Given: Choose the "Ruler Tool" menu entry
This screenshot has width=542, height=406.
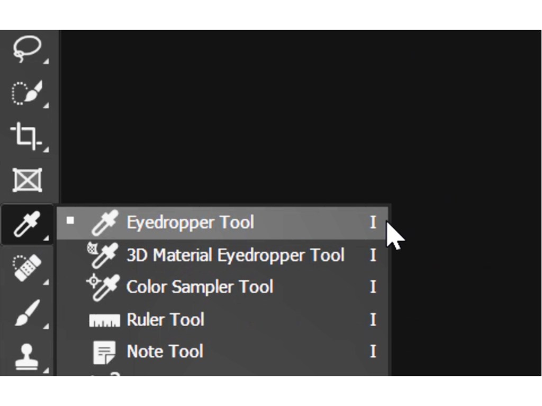Looking at the screenshot, I should tap(165, 320).
